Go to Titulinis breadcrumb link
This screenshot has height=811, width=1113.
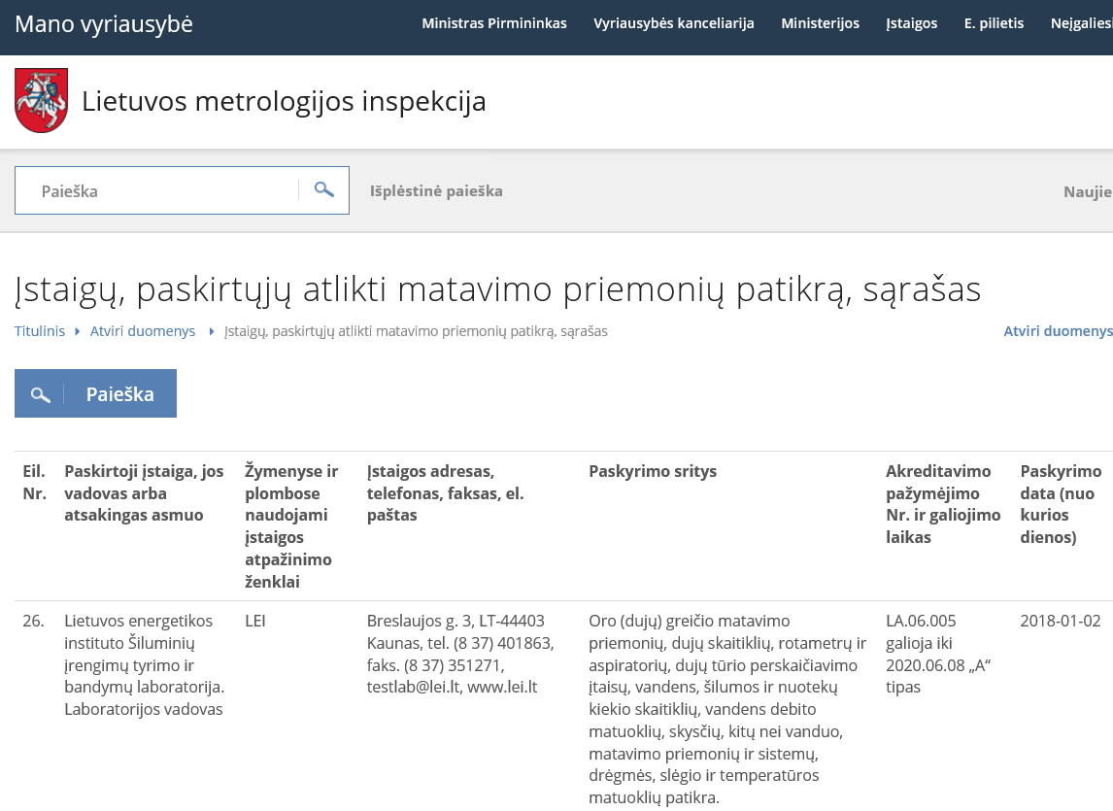coord(40,331)
